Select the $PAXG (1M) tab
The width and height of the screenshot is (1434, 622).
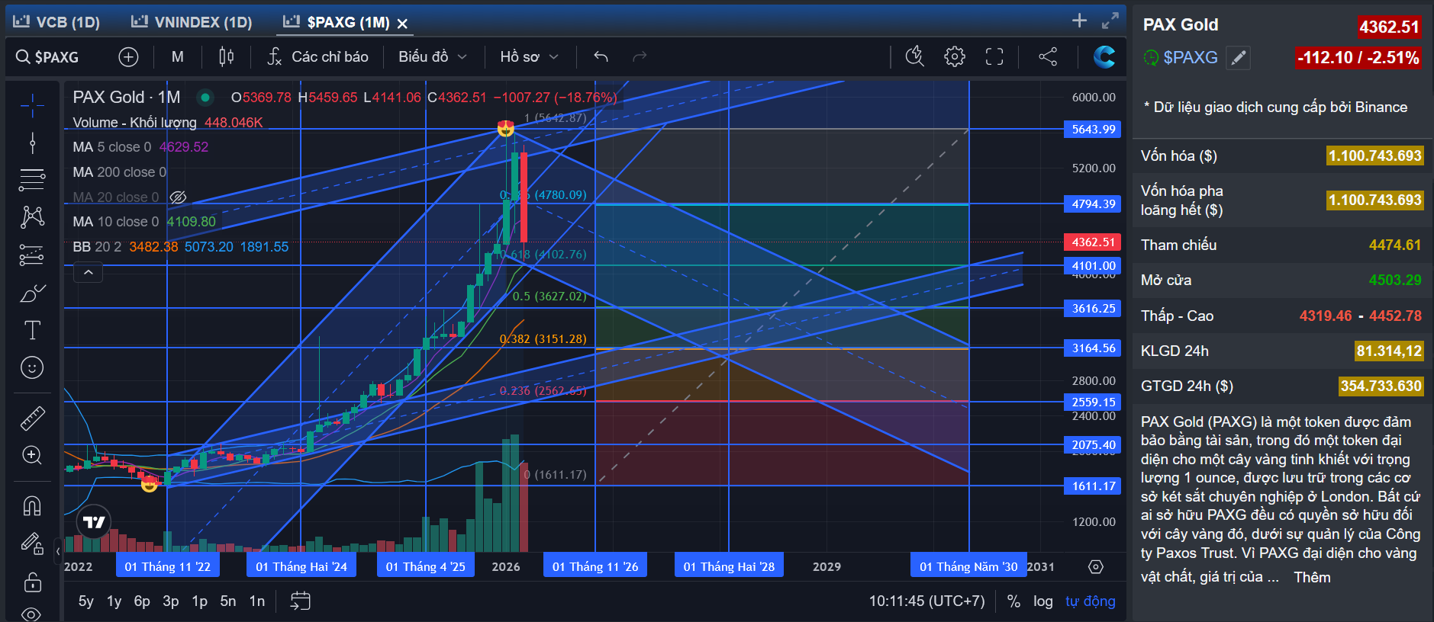tap(336, 22)
